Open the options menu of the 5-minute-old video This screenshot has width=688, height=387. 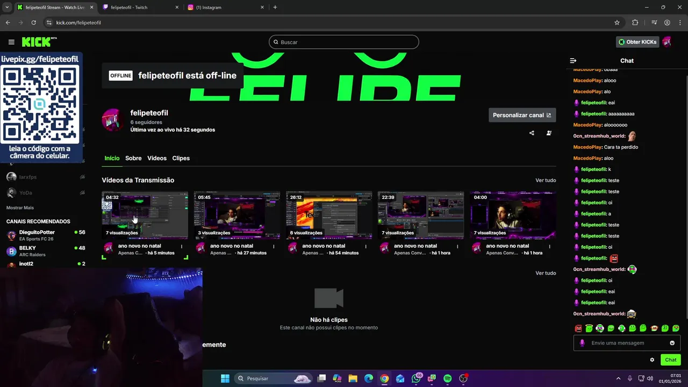point(182,246)
